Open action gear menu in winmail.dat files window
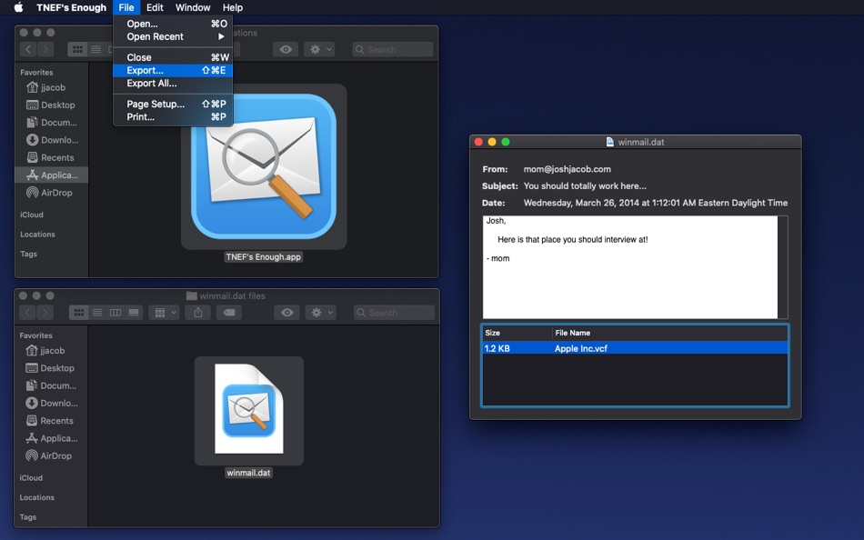 [x=321, y=313]
